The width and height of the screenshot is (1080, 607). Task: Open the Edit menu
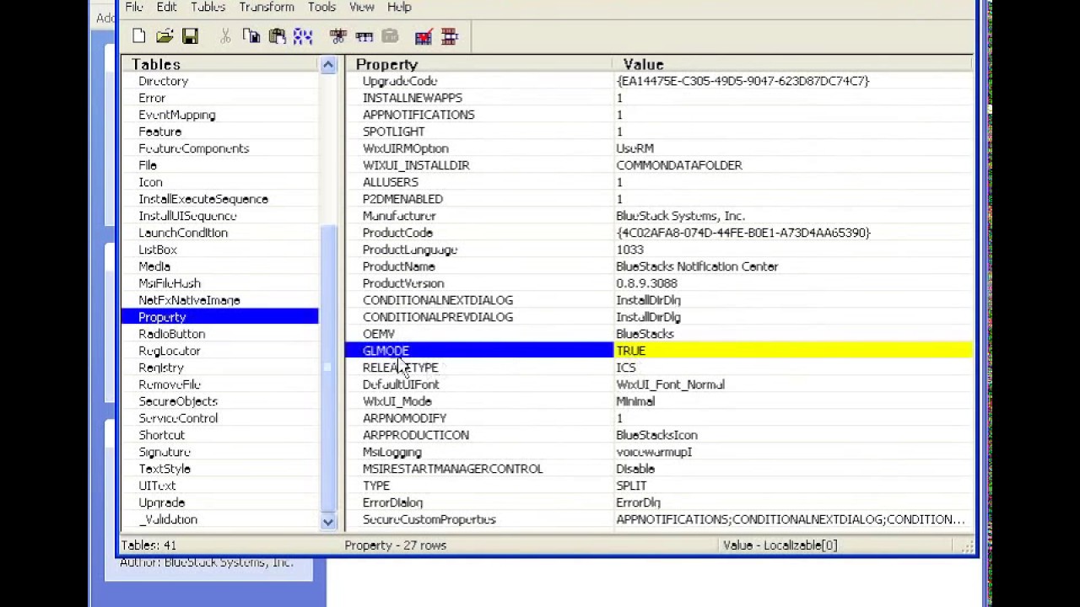click(x=166, y=7)
